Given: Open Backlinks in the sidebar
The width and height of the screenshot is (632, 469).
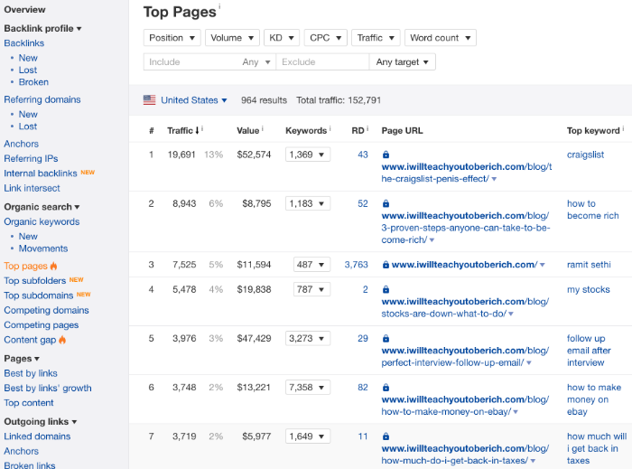Looking at the screenshot, I should (24, 43).
